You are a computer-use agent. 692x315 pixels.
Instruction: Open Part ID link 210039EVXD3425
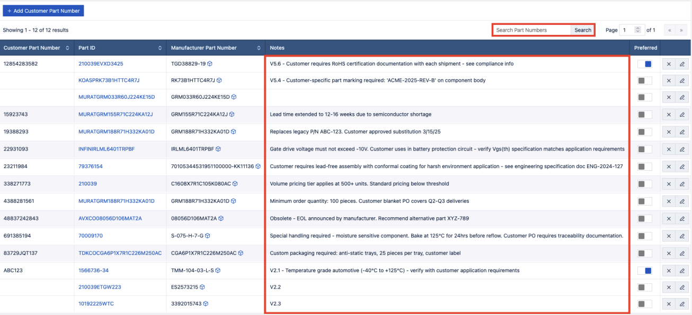(101, 64)
